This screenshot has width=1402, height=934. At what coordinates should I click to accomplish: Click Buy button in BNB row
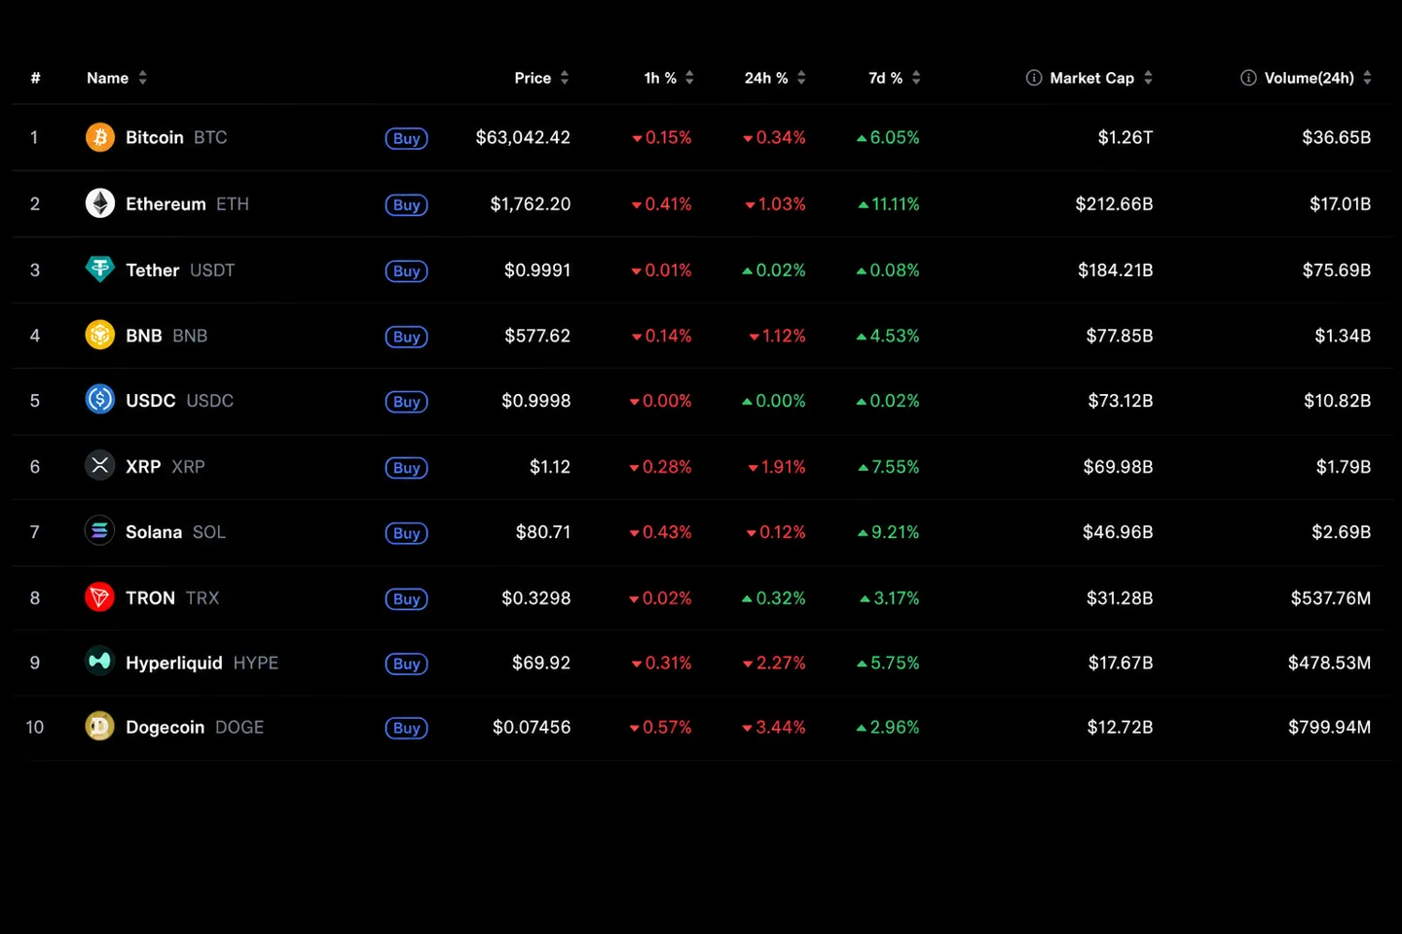tap(407, 337)
